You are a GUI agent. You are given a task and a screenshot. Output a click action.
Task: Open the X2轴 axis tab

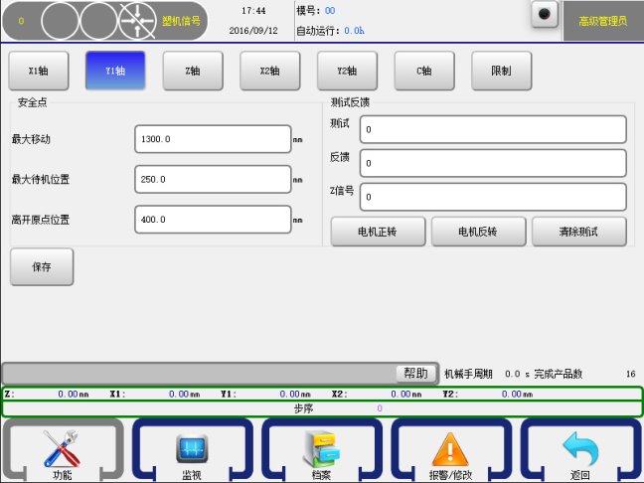(270, 71)
